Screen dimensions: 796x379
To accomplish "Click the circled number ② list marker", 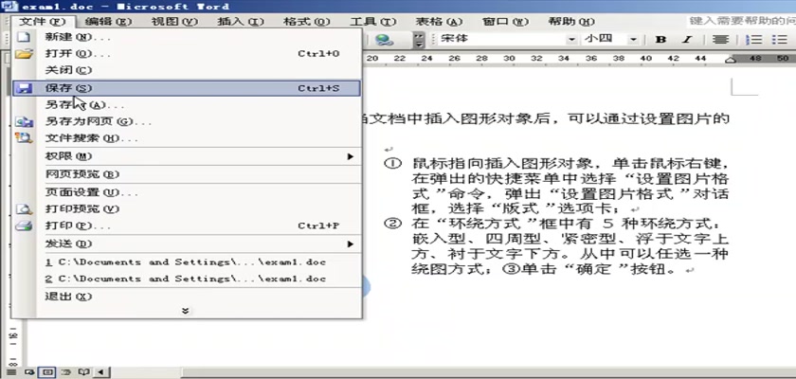I will click(393, 224).
